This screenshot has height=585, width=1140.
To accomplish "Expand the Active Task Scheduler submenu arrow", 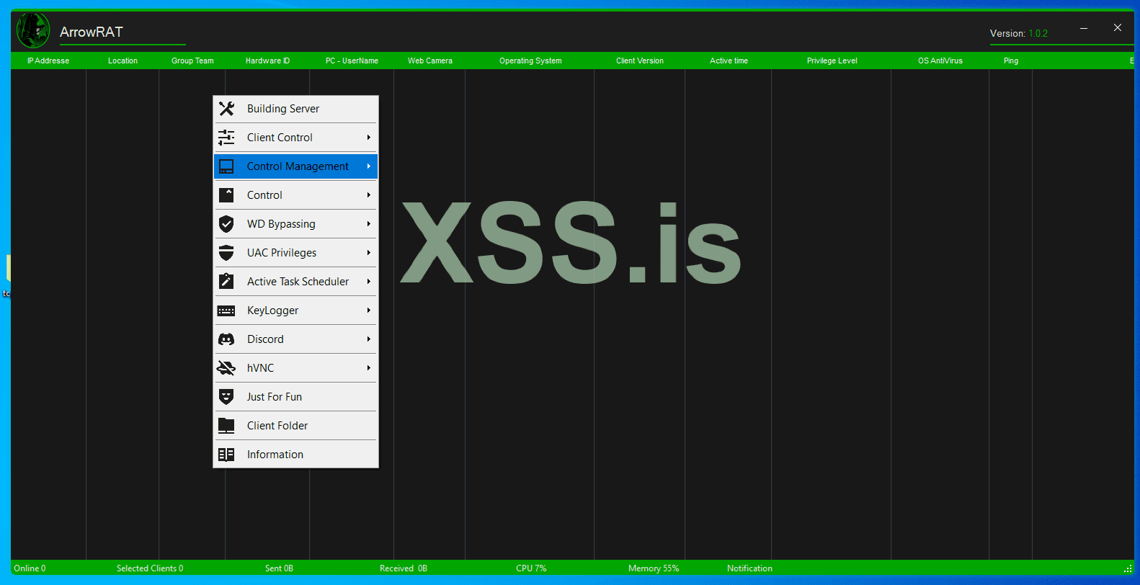I will (x=368, y=282).
